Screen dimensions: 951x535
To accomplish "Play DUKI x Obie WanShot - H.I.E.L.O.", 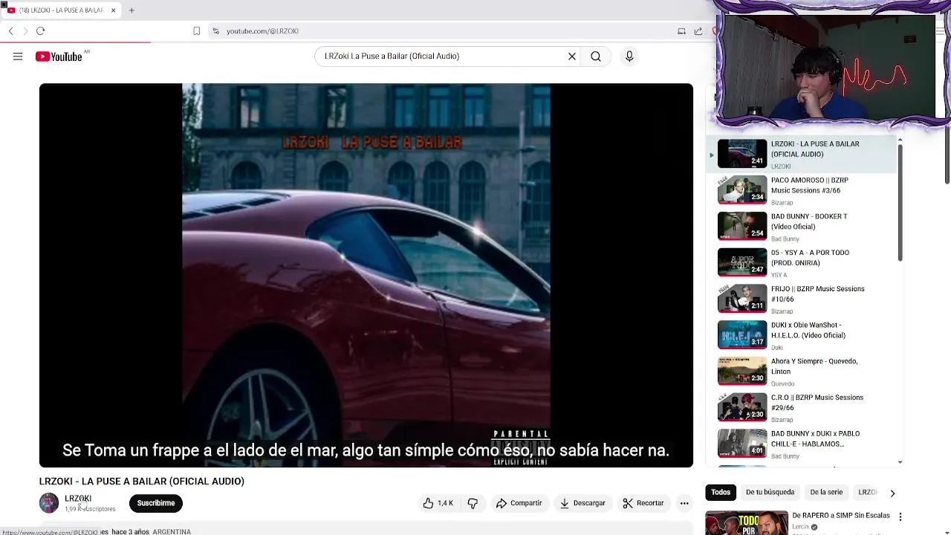I will point(801,336).
